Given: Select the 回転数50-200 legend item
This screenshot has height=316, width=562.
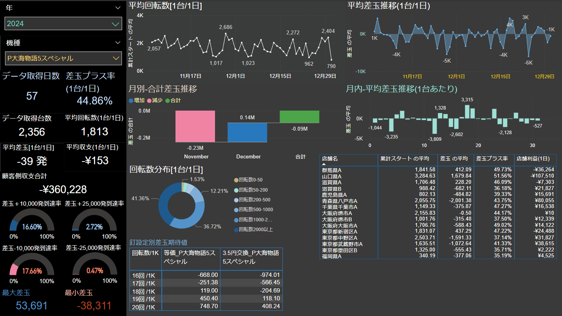Looking at the screenshot, I should (x=236, y=190).
